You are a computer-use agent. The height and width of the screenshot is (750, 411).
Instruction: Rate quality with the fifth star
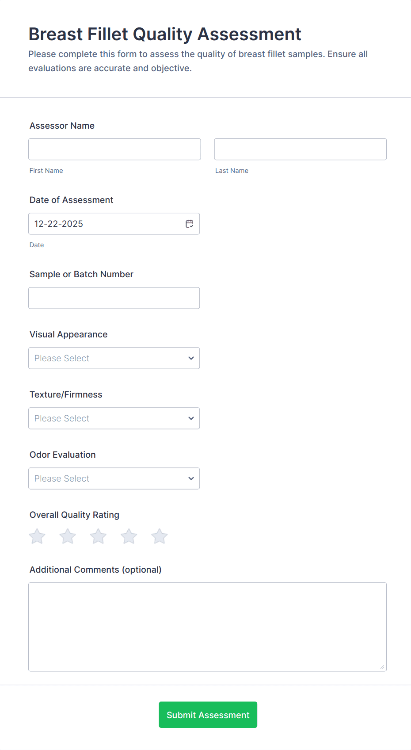coord(160,536)
